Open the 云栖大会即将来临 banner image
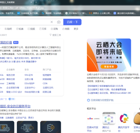140x133 pixels. [109, 55]
